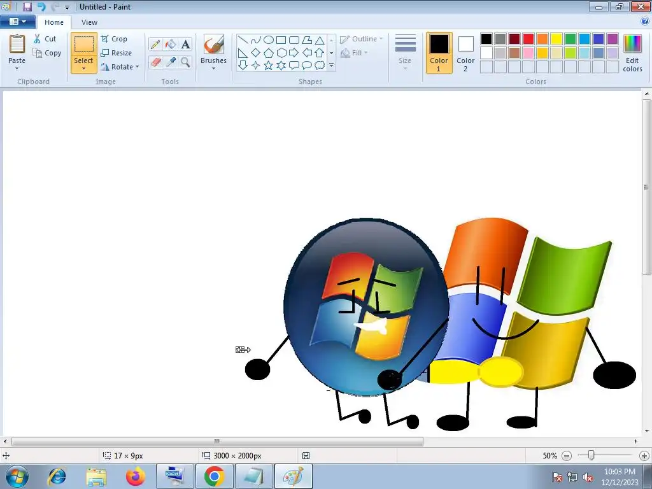The image size is (652, 489).
Task: Choose the Six-point star shape
Action: point(281,66)
